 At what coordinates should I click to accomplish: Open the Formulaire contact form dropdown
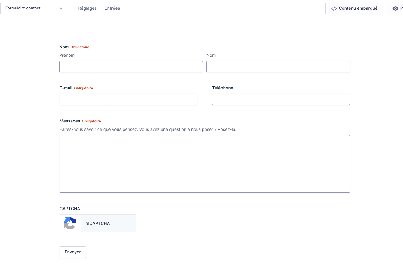33,8
